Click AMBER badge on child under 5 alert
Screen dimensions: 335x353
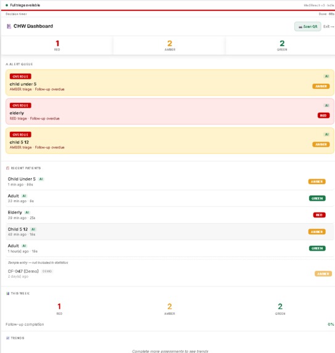point(321,86)
